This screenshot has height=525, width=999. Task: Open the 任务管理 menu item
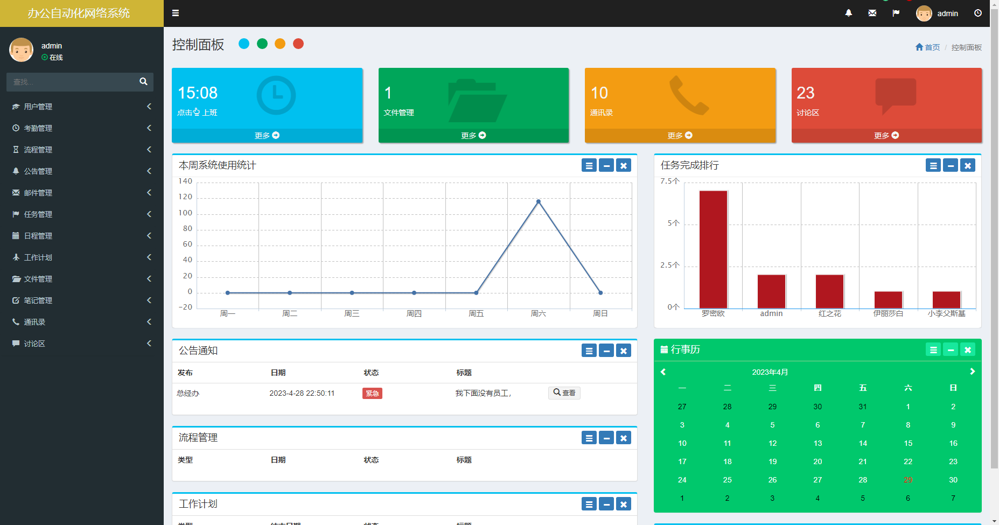pyautogui.click(x=81, y=214)
